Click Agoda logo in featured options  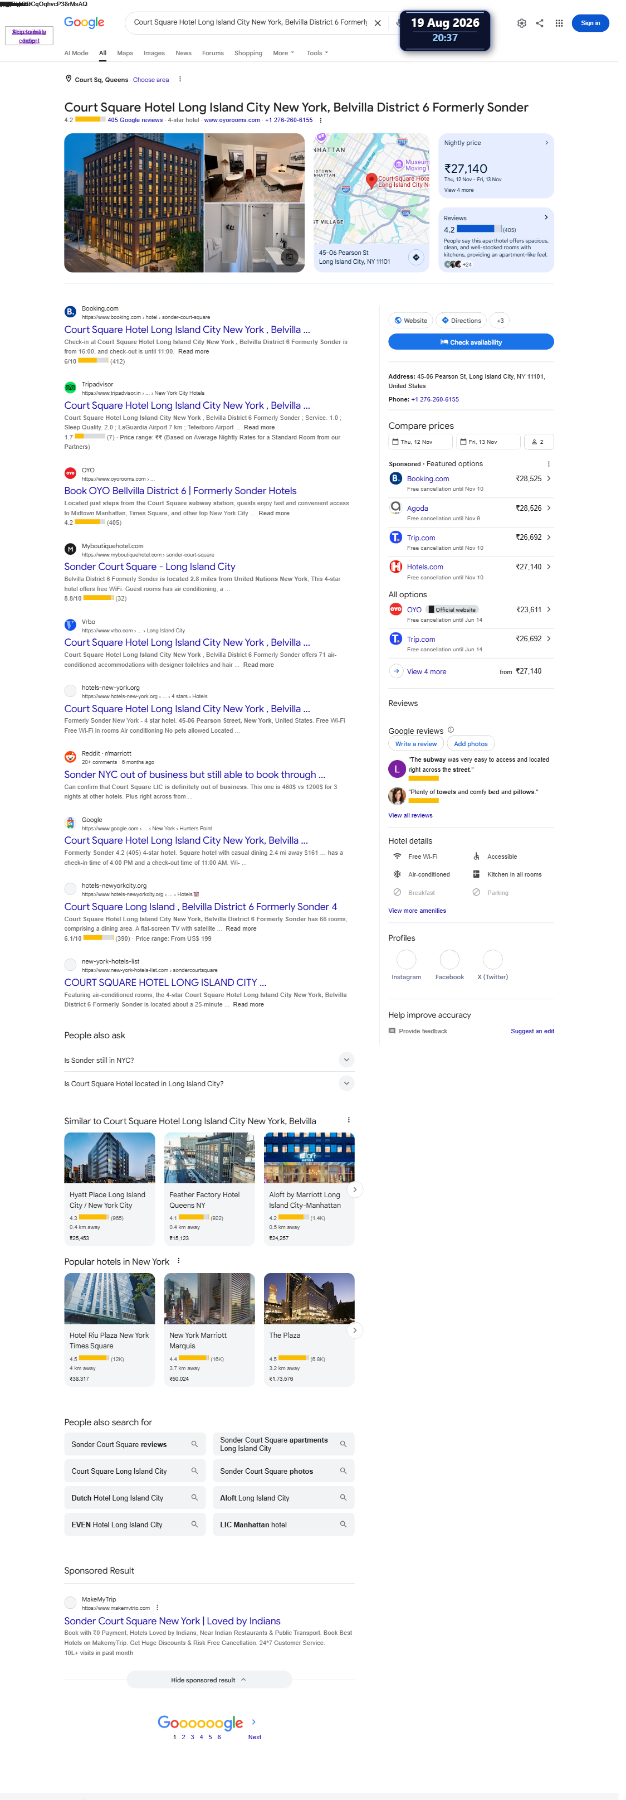click(395, 507)
